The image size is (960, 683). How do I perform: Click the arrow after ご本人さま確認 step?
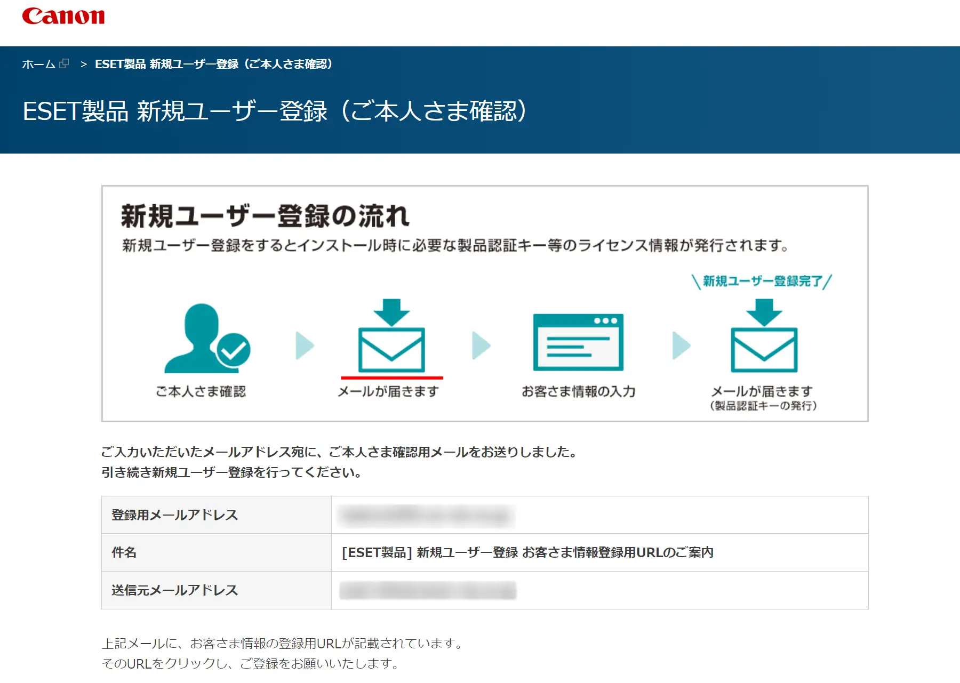click(305, 345)
